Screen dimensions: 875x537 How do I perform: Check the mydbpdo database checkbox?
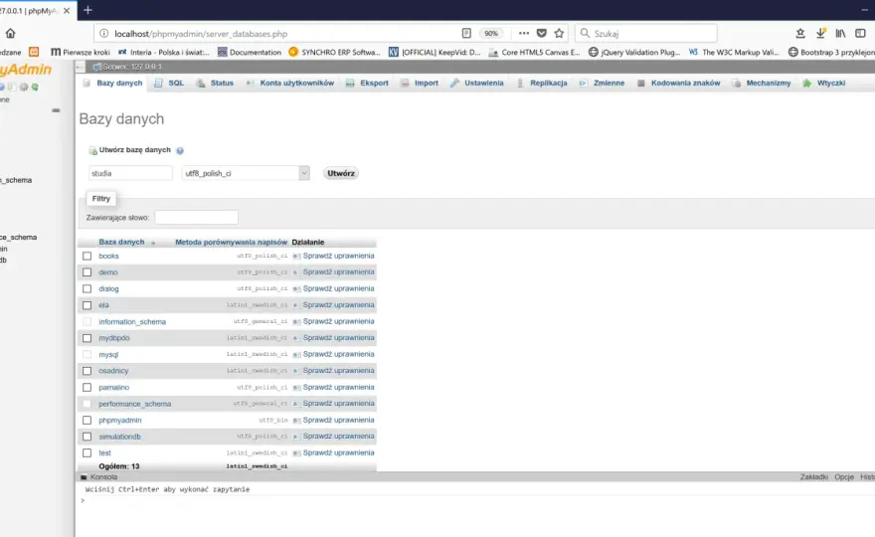(x=87, y=338)
